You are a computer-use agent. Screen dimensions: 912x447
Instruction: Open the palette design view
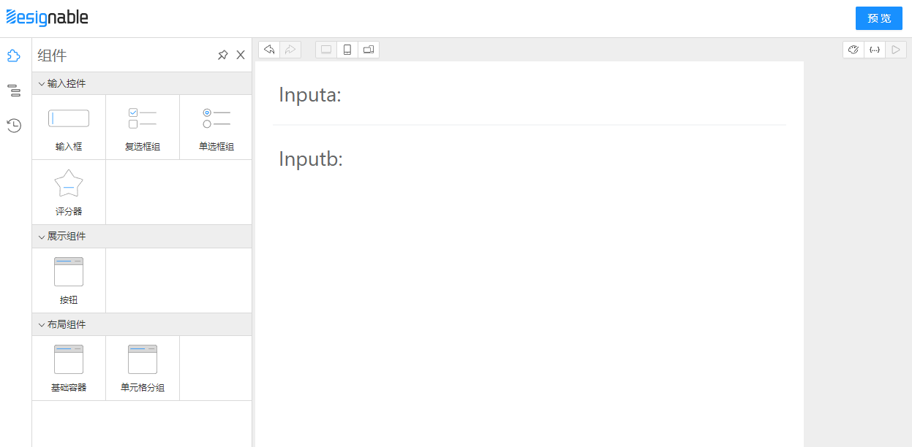[x=853, y=50]
